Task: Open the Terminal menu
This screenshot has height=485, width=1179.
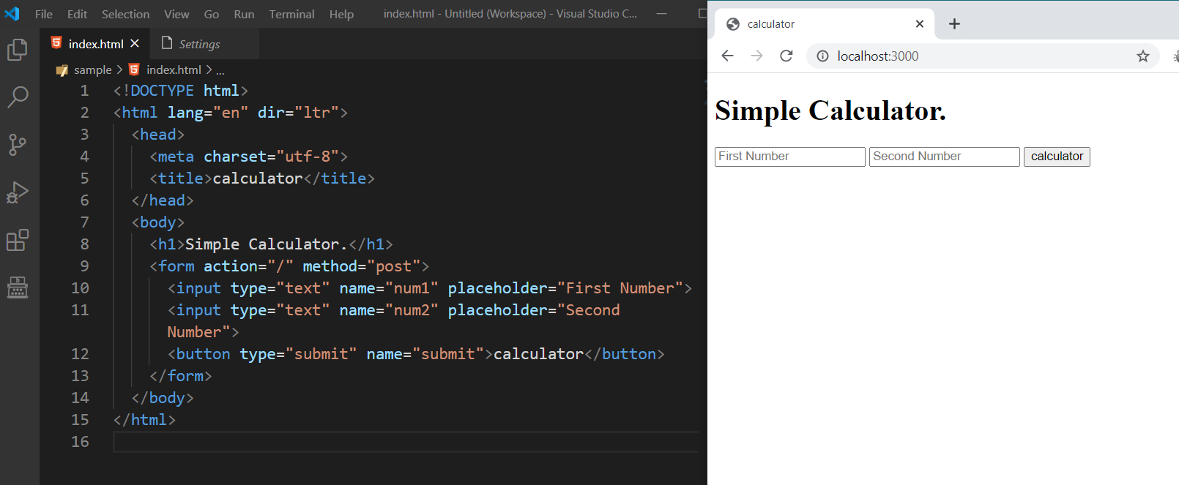Action: pyautogui.click(x=291, y=14)
